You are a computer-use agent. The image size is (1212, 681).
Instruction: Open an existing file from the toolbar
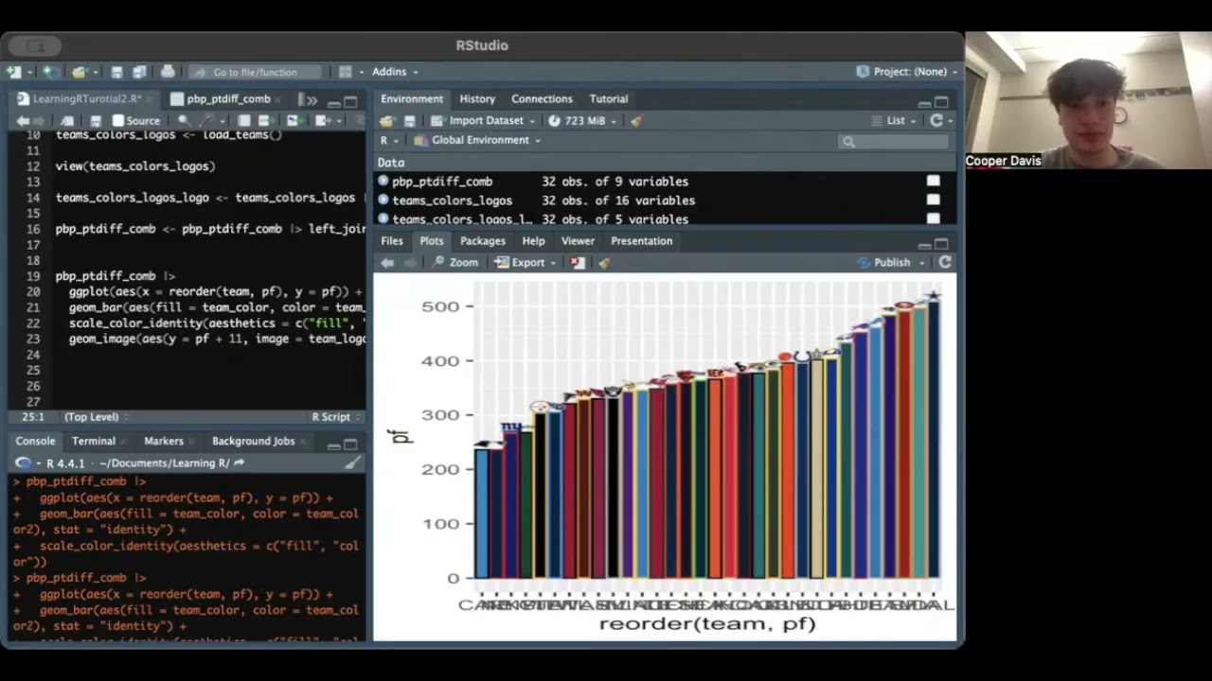pyautogui.click(x=80, y=72)
